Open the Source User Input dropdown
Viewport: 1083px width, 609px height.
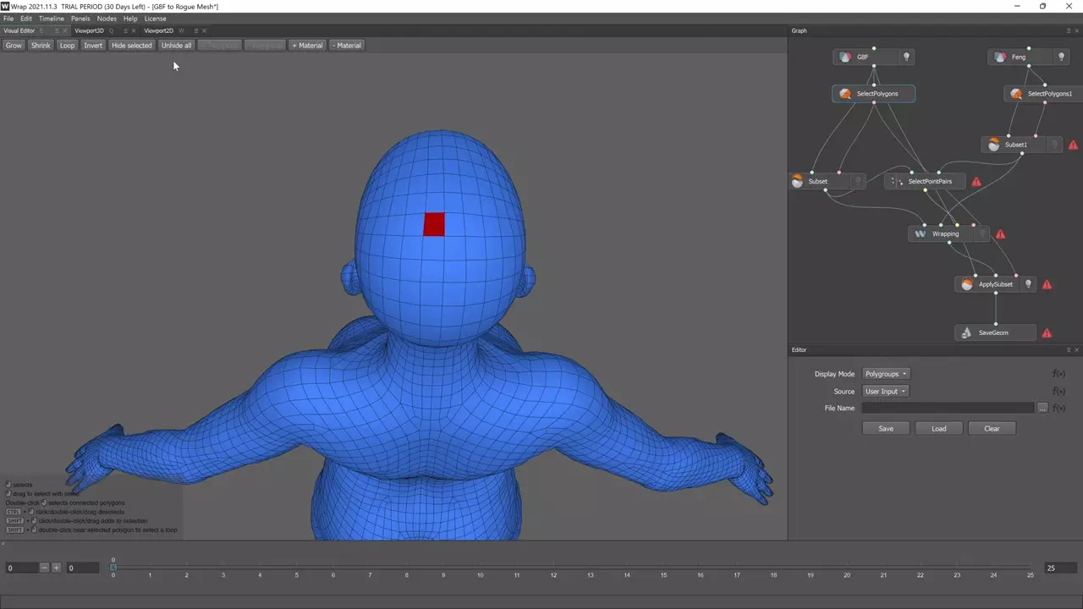(x=885, y=392)
